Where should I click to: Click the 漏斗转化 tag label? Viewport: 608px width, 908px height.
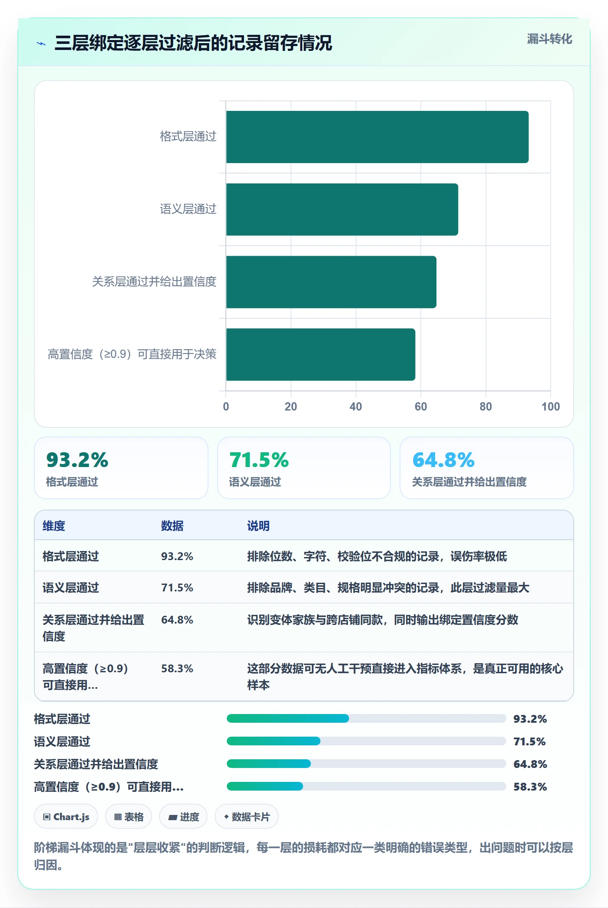549,40
